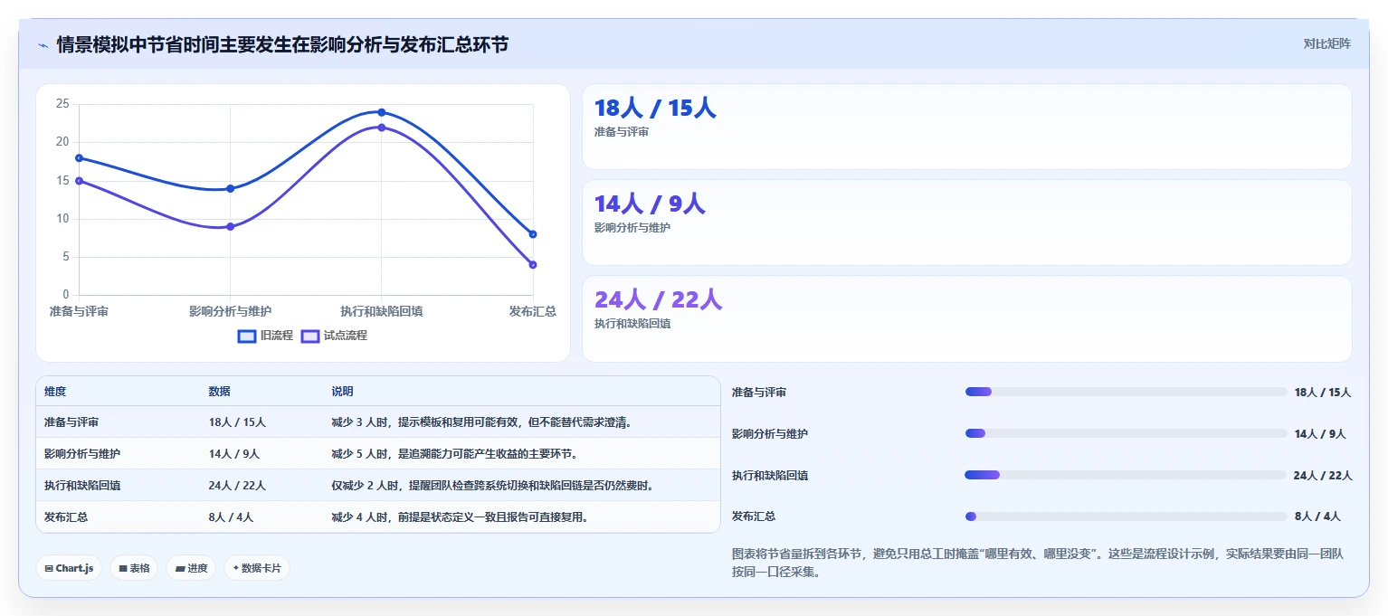Screen dimensions: 1388x616
Task: Toggle the 旧流程 legend item
Action: (x=265, y=336)
